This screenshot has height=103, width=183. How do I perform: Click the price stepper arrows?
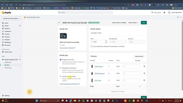pos(106,42)
